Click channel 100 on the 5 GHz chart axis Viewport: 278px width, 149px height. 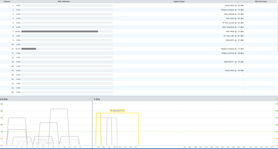tap(185, 147)
